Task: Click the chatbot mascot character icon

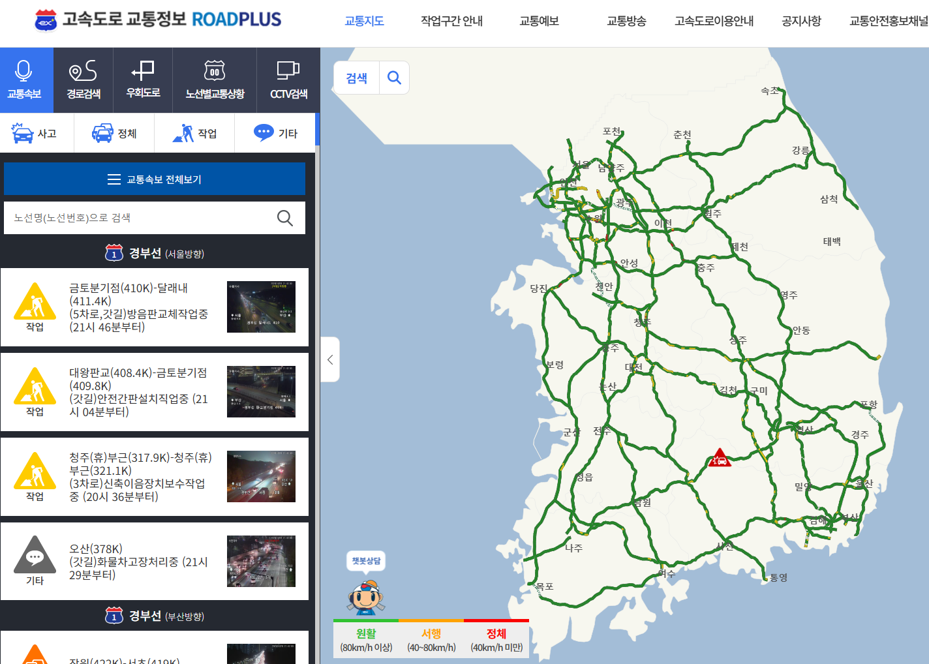Action: pos(366,597)
